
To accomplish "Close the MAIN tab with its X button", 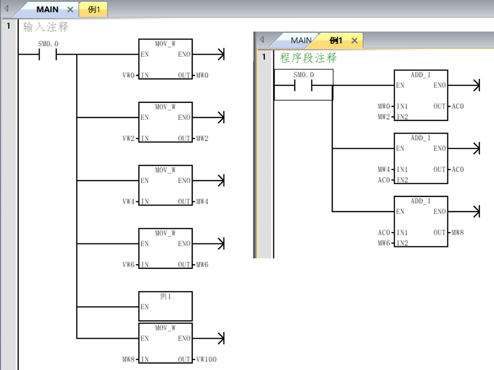I will [70, 9].
